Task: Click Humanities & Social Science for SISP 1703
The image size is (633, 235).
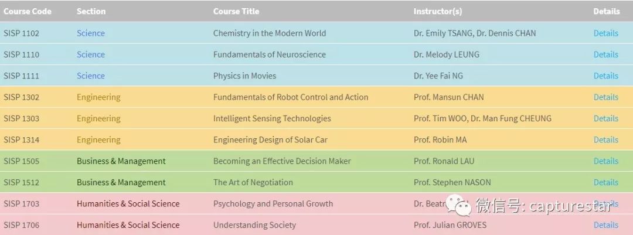Action: [128, 204]
